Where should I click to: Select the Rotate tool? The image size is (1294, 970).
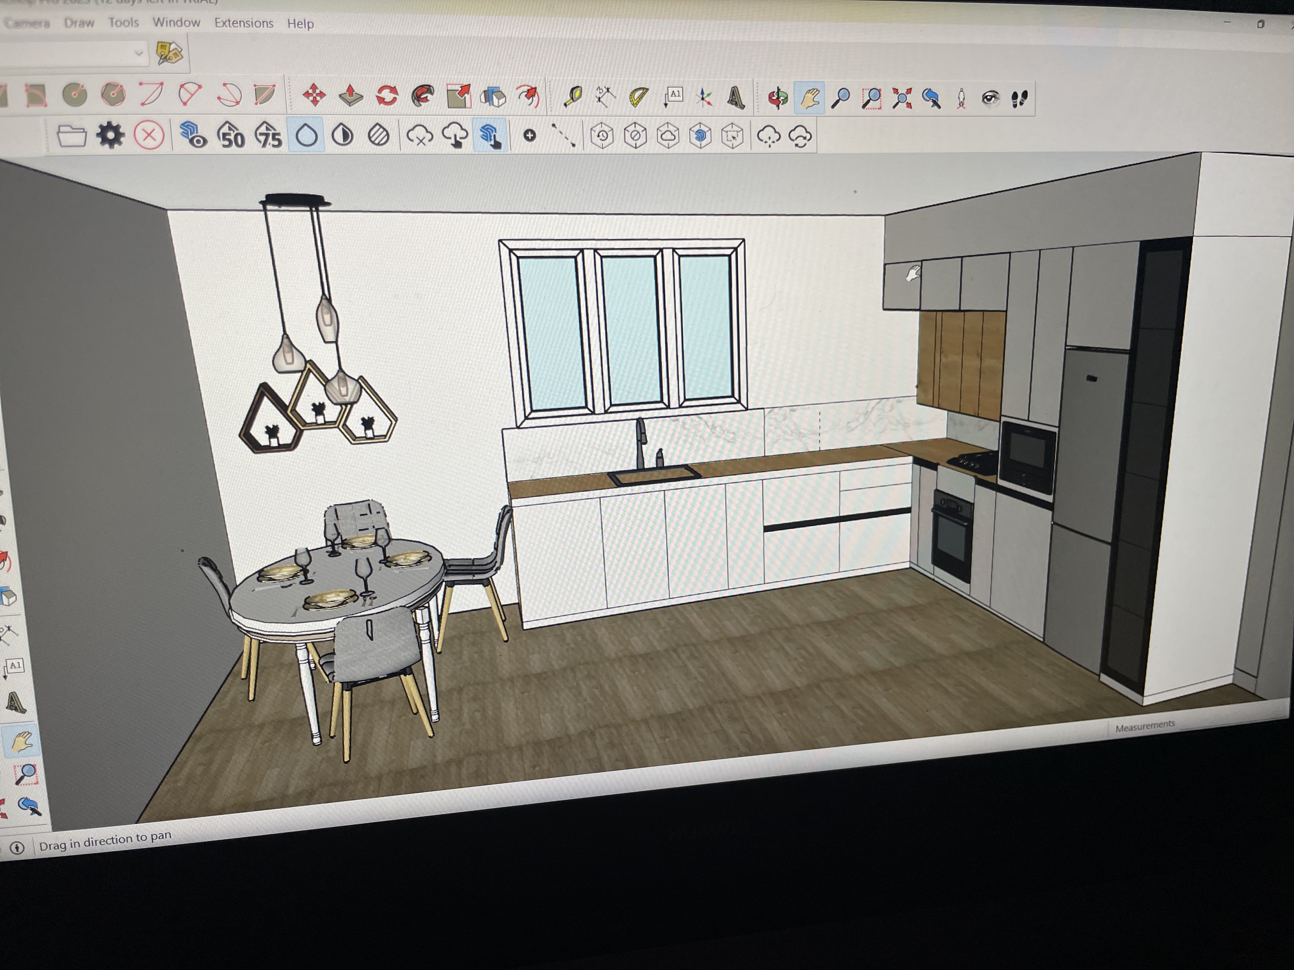click(387, 96)
